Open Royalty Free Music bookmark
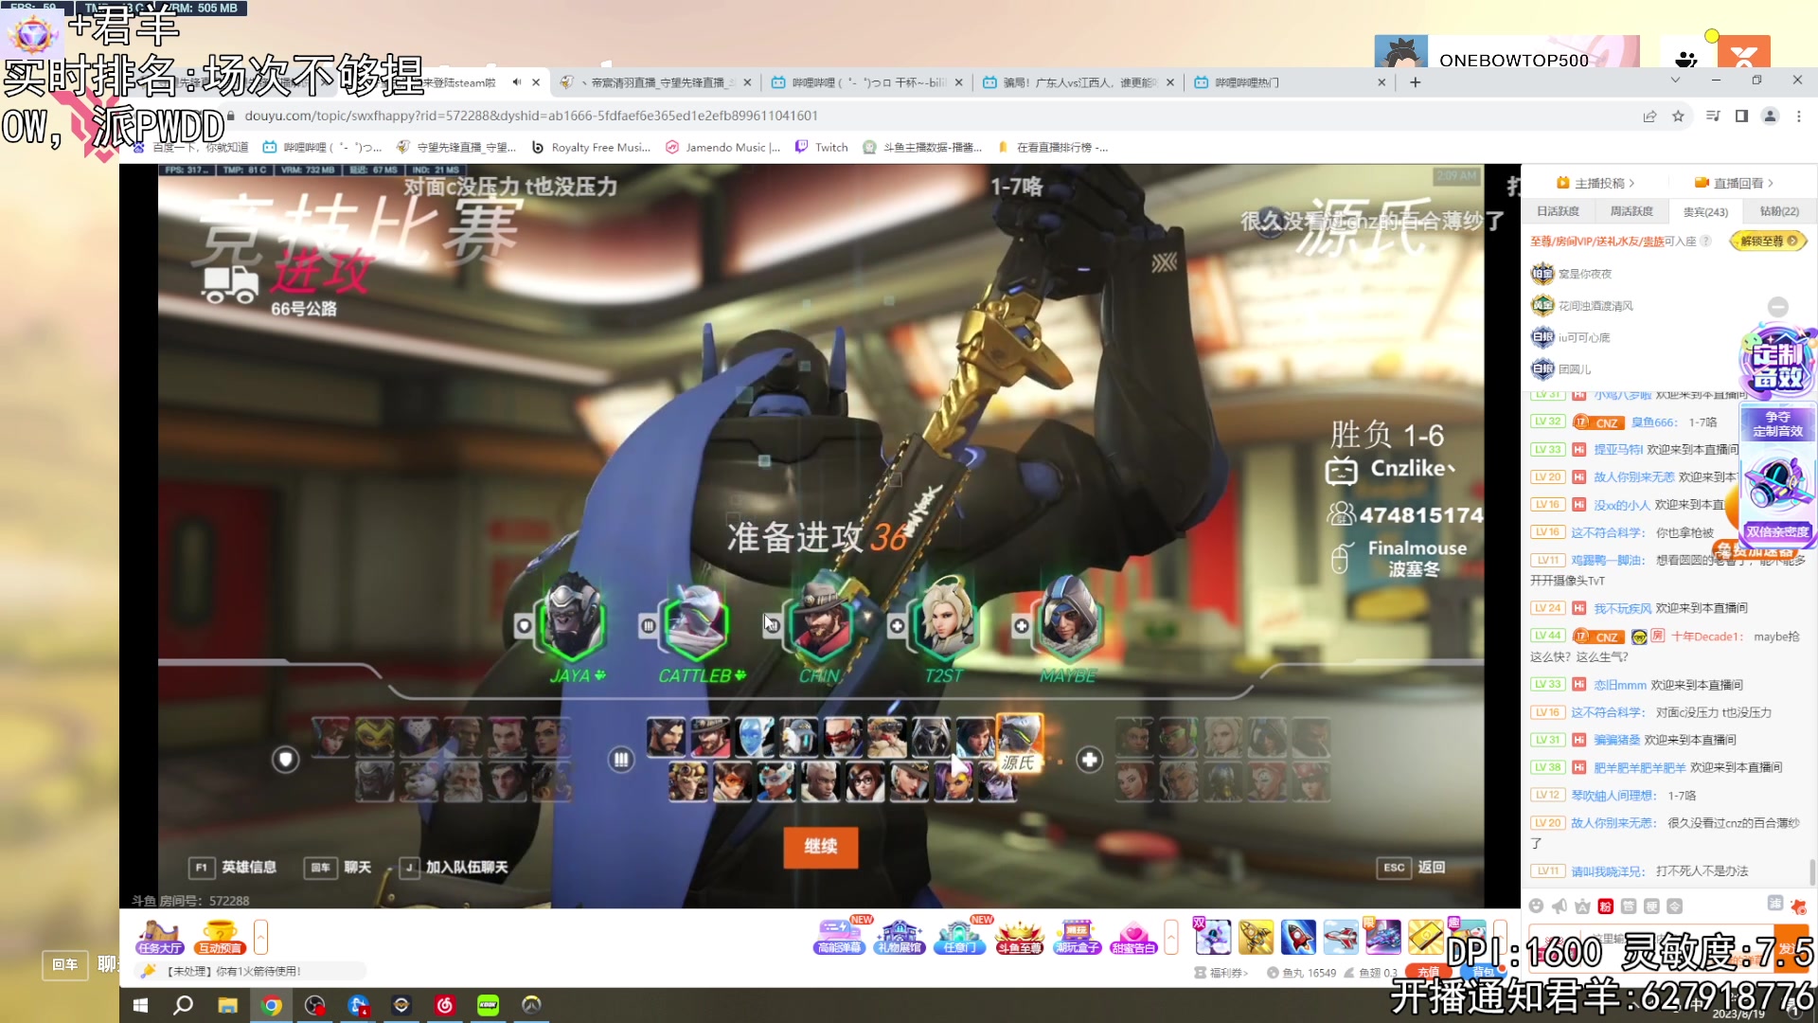 (x=591, y=147)
